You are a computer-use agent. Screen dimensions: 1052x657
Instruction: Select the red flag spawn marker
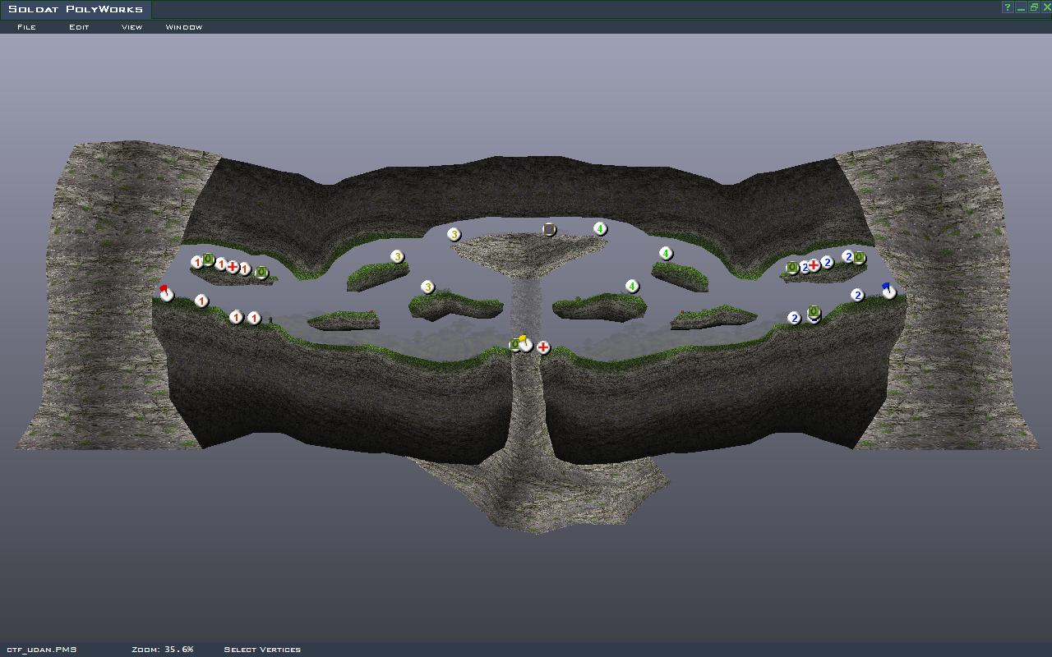click(x=166, y=293)
